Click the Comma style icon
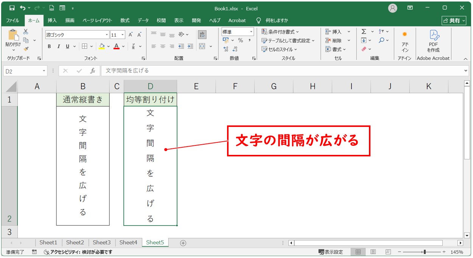 249,40
